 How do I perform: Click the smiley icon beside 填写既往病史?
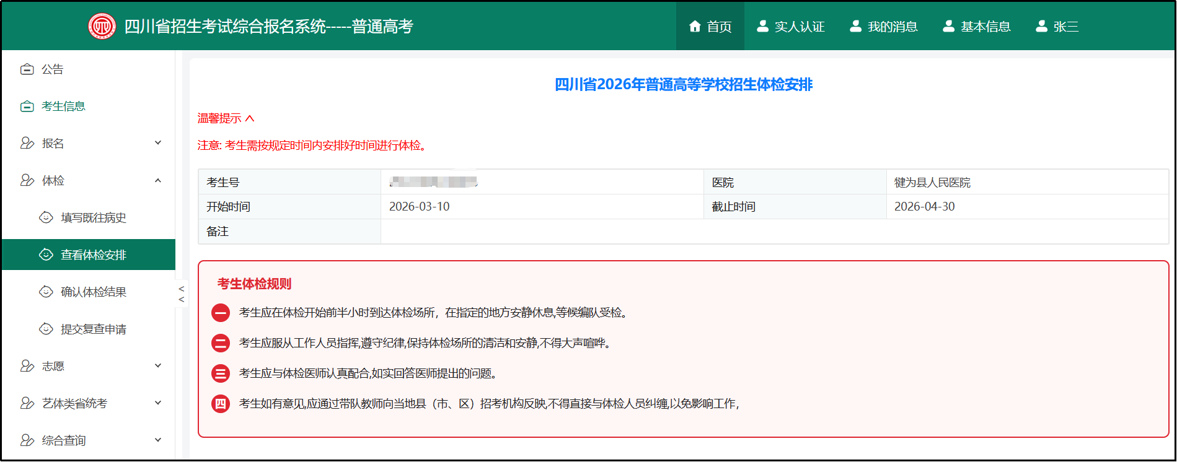click(46, 217)
